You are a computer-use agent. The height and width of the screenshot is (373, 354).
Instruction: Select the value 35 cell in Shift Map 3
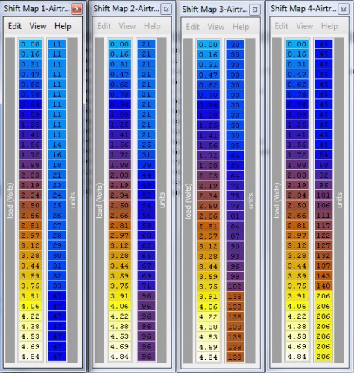tap(235, 145)
